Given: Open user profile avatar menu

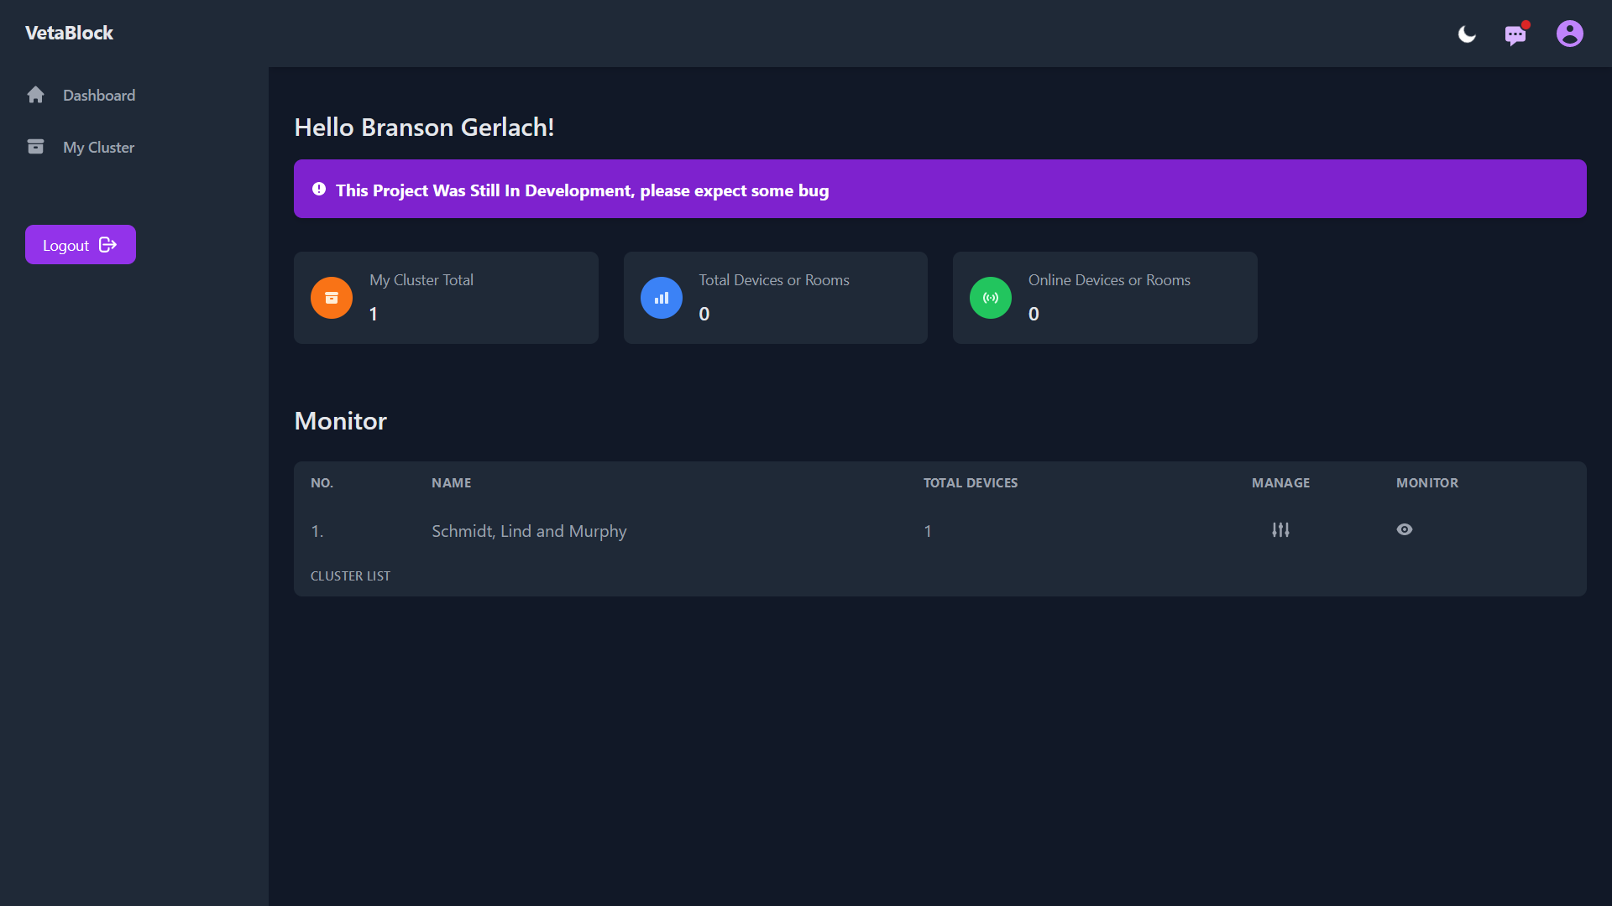Looking at the screenshot, I should pyautogui.click(x=1569, y=34).
